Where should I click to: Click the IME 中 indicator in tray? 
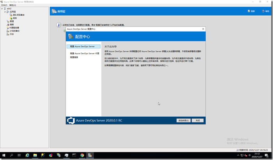point(250,155)
